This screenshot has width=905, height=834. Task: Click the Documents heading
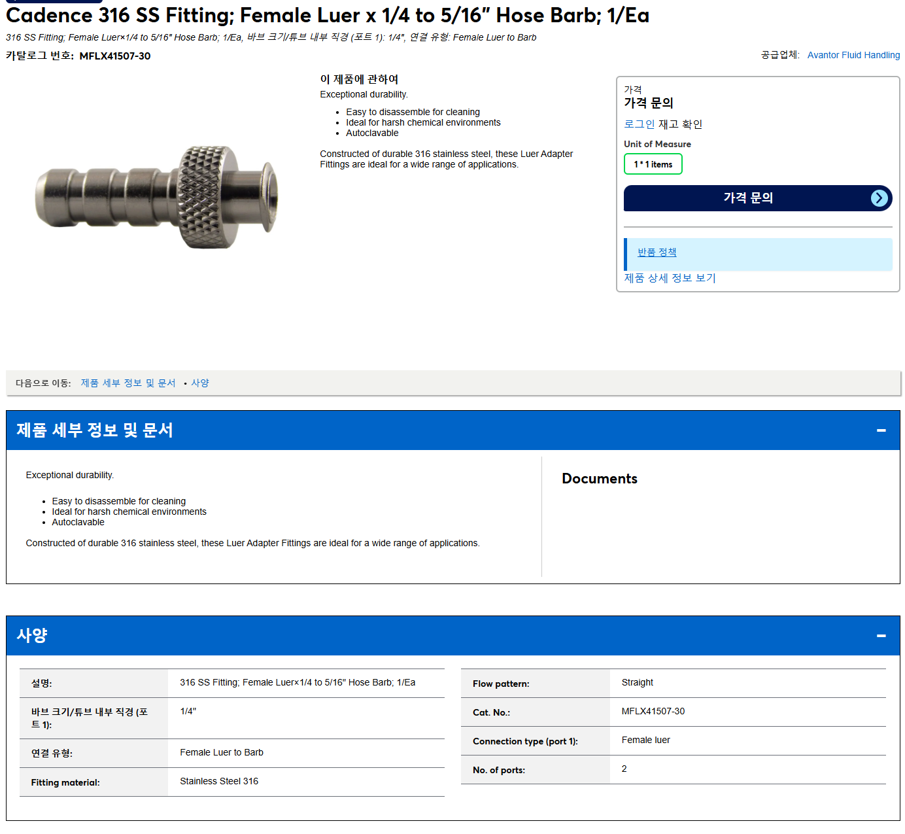point(600,479)
